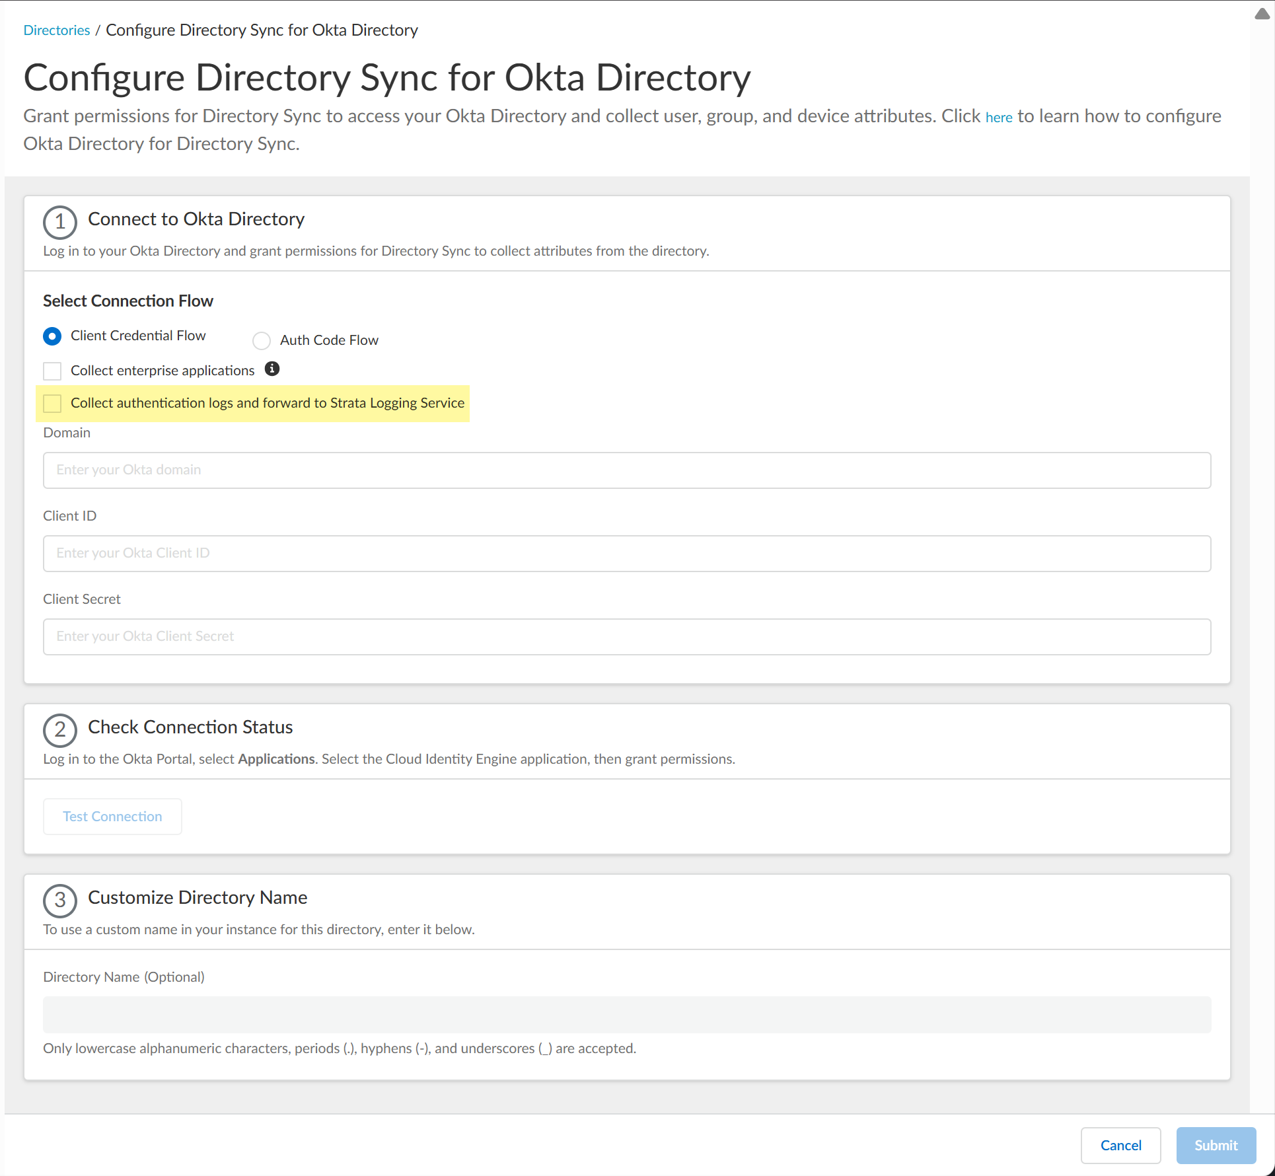1275x1176 pixels.
Task: Click the Cancel button
Action: point(1120,1145)
